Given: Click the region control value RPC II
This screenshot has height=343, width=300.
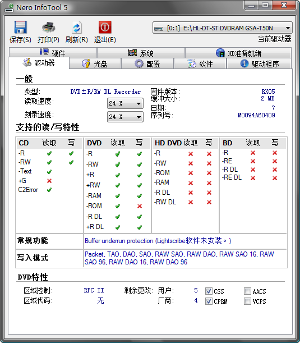Looking at the screenshot, I should click(94, 290).
